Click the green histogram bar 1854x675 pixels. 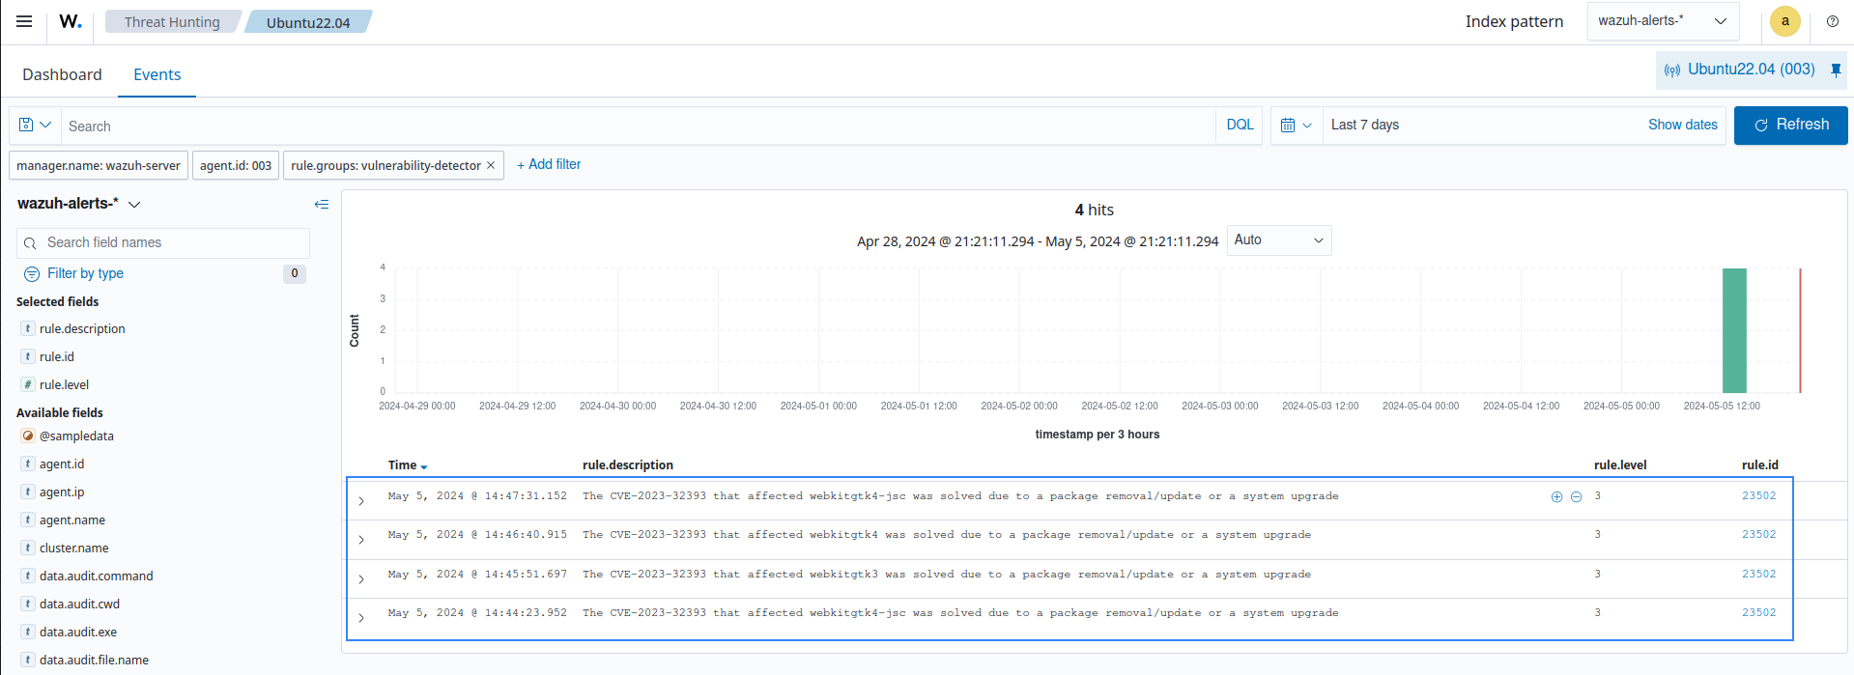pos(1733,330)
